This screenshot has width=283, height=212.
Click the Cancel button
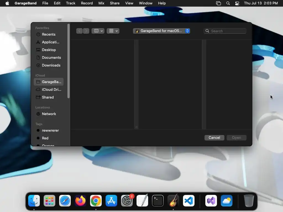214,138
